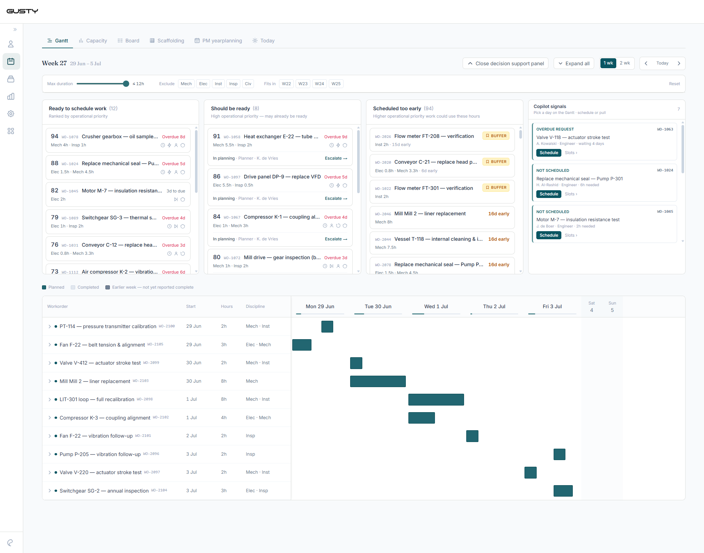The width and height of the screenshot is (704, 553).
Task: Open the bar chart analytics sidebar icon
Action: (11, 97)
